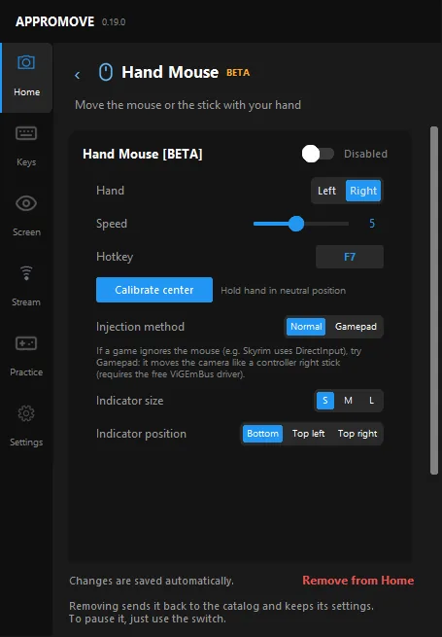Click the F7 hotkey field

[350, 257]
